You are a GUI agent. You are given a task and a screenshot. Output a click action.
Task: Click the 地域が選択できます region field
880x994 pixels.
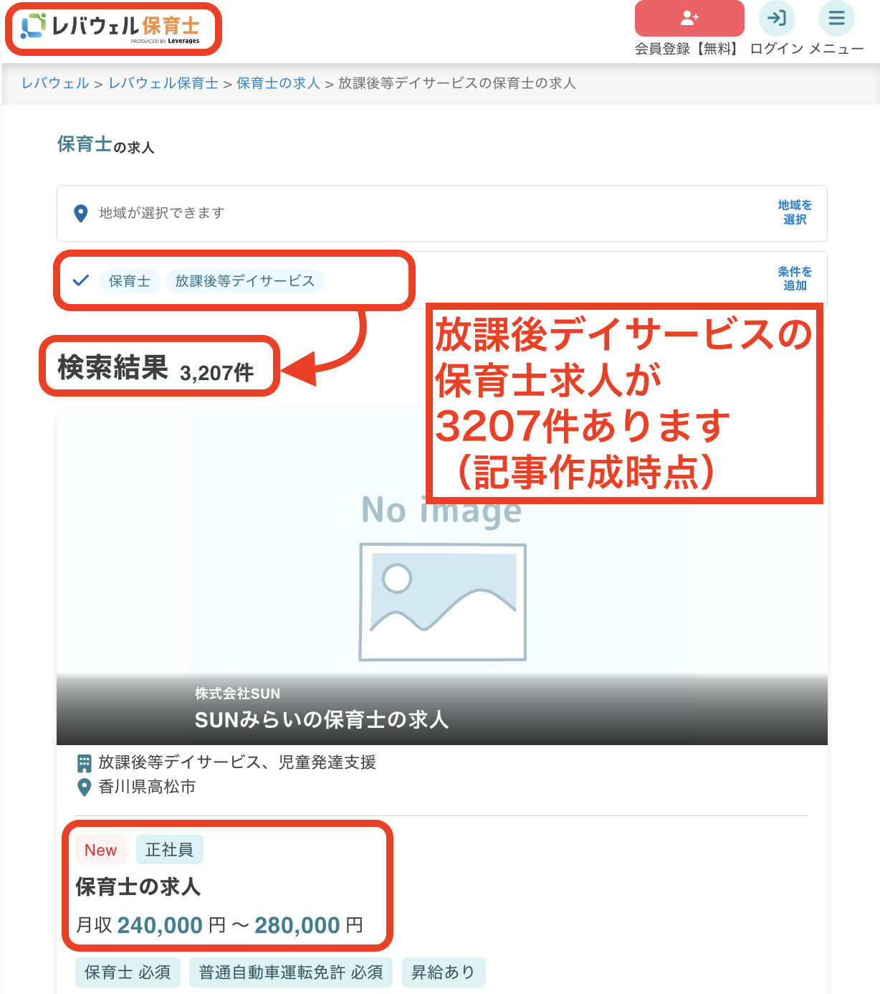click(442, 213)
